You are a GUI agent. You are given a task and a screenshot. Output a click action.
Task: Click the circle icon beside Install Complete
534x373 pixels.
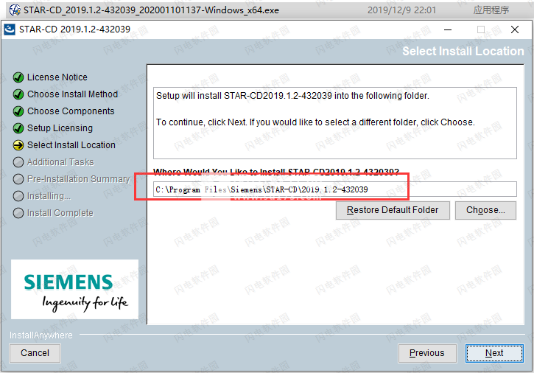(18, 213)
